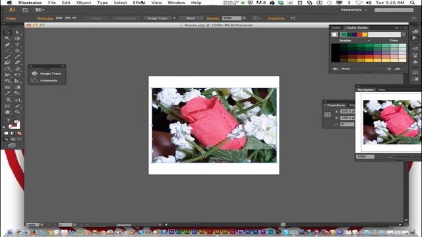
Task: Click Change Screen Mode icon in toolbar
Action: [12, 145]
